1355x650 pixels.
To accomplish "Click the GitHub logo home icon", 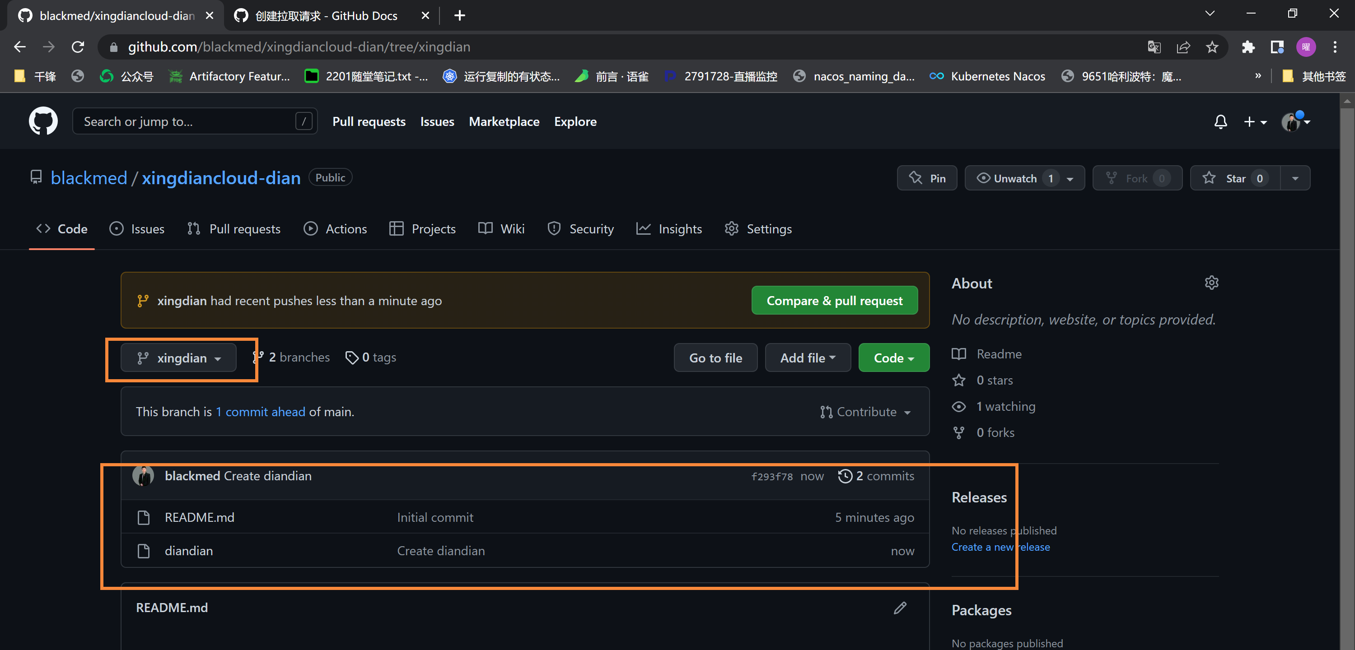I will click(x=43, y=121).
